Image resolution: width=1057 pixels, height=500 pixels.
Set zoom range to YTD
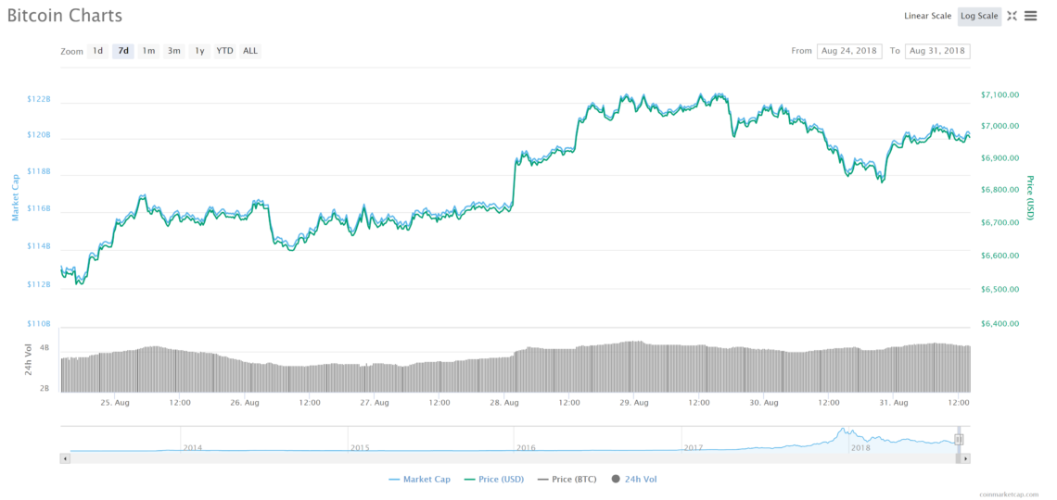click(x=225, y=51)
